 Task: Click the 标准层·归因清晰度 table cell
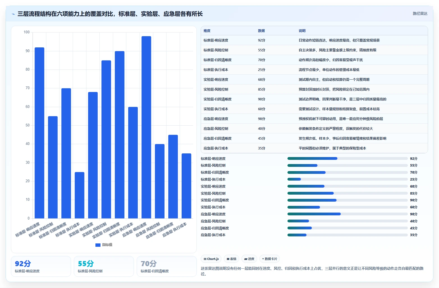click(218, 60)
